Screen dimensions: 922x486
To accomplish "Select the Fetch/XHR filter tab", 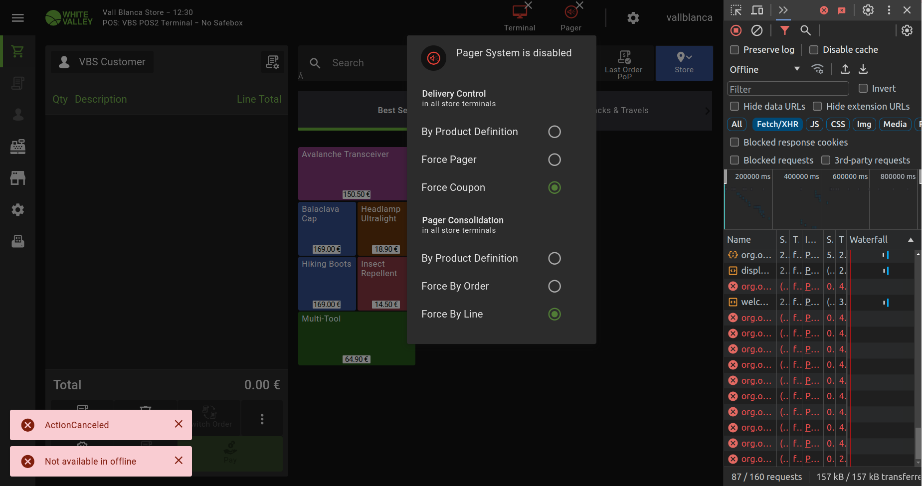I will point(777,124).
